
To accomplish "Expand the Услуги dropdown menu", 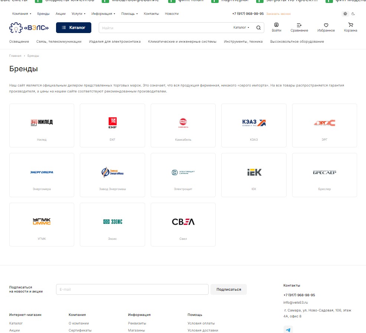I will (78, 14).
